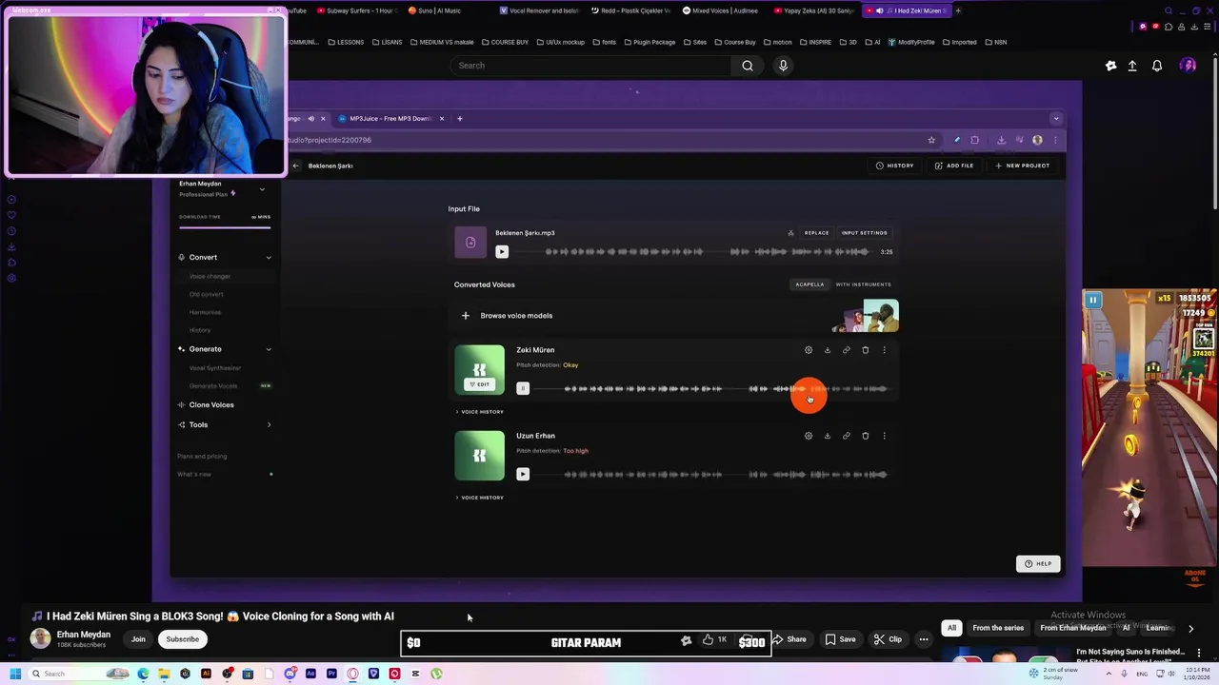Expand the Tools section in sidebar
This screenshot has width=1219, height=685.
(269, 425)
